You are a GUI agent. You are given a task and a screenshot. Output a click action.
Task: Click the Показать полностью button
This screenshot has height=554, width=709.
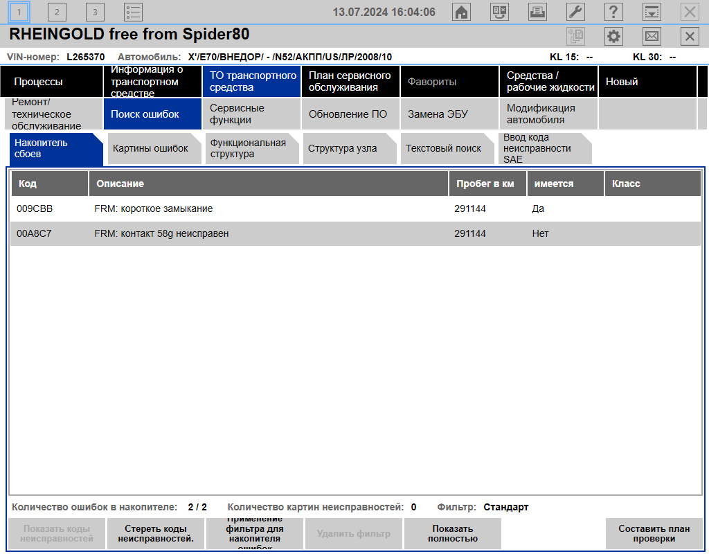pyautogui.click(x=453, y=534)
